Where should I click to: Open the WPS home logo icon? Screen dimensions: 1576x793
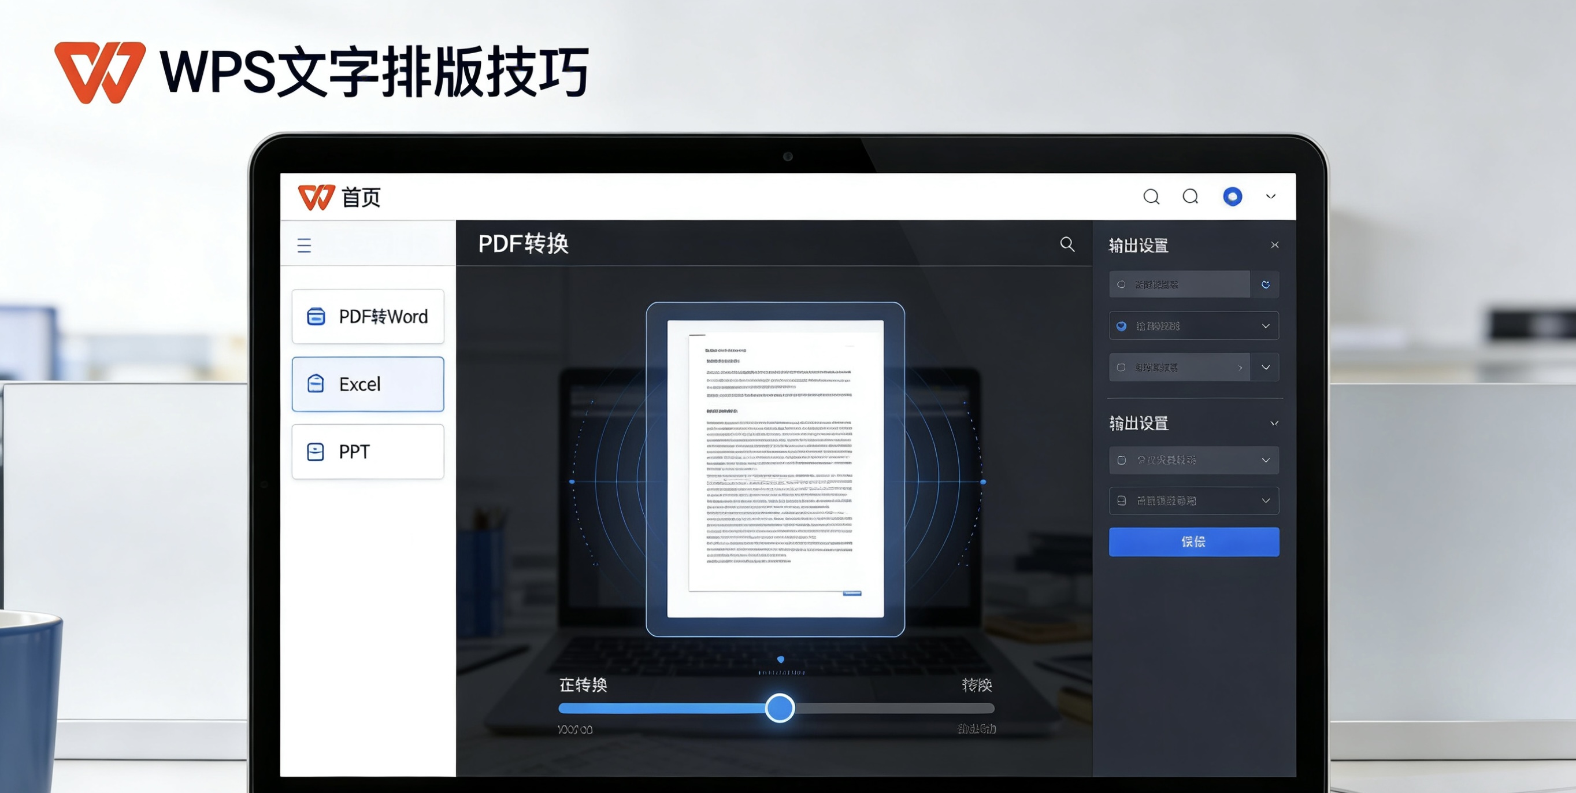coord(316,197)
